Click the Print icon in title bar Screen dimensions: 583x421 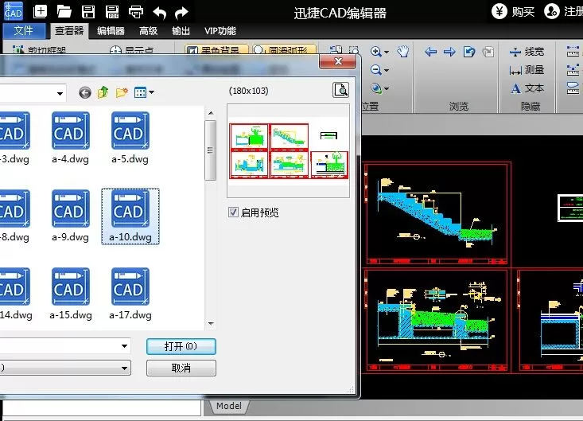tap(136, 12)
